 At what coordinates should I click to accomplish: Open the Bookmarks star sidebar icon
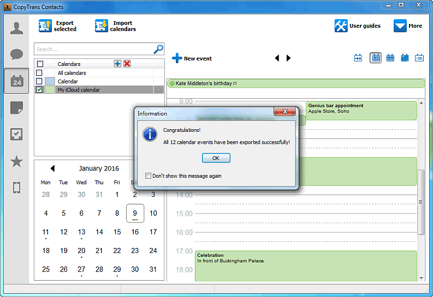click(x=16, y=161)
